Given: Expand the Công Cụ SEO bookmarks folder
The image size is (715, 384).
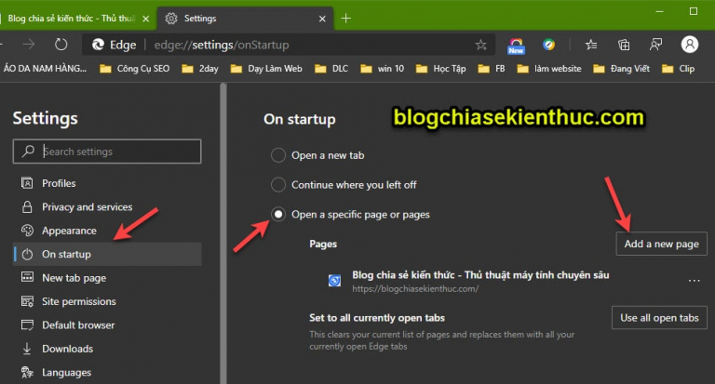Looking at the screenshot, I should (x=134, y=69).
